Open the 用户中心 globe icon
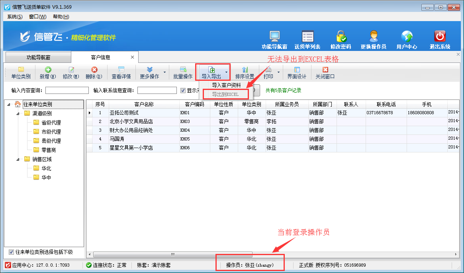This screenshot has width=464, height=273. (407, 37)
